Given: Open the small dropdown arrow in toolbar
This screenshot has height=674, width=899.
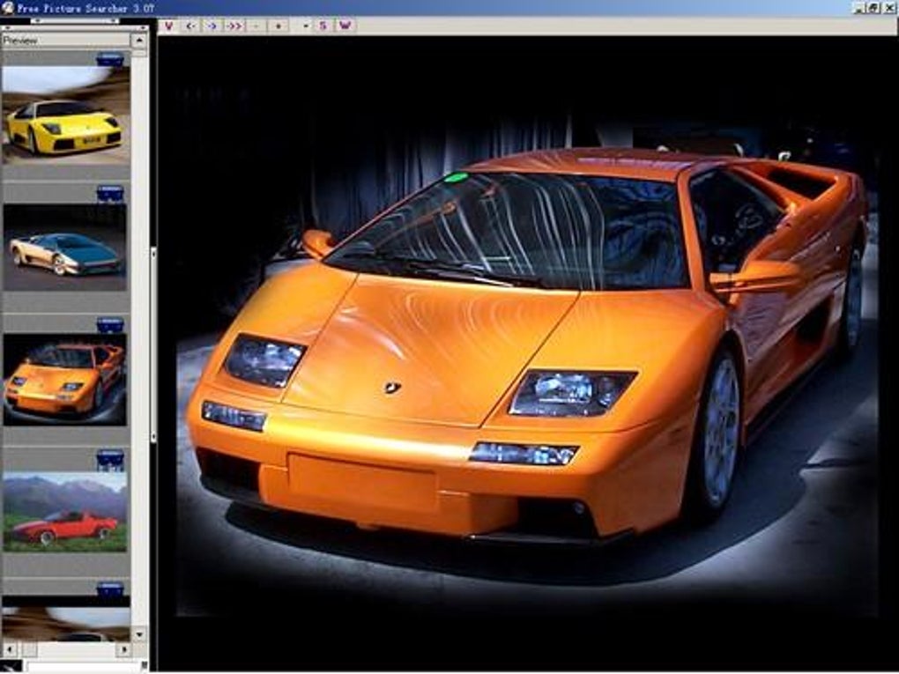Looking at the screenshot, I should (305, 26).
